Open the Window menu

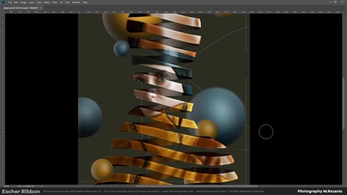click(x=76, y=2)
